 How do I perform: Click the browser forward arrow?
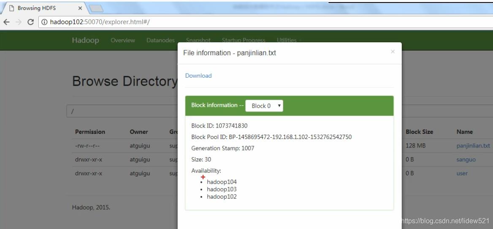click(18, 22)
